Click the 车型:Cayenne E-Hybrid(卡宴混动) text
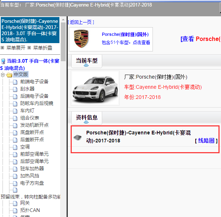Viewport: 221px width, 217px height. [163, 87]
